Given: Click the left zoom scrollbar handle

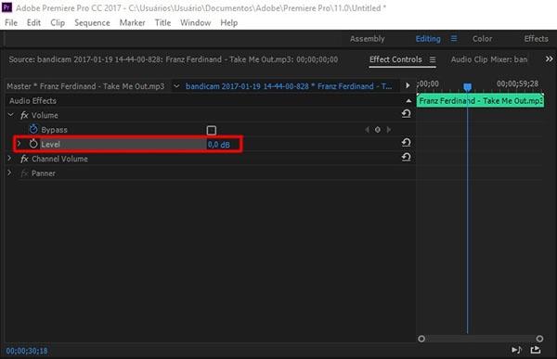Looking at the screenshot, I should pyautogui.click(x=421, y=339).
